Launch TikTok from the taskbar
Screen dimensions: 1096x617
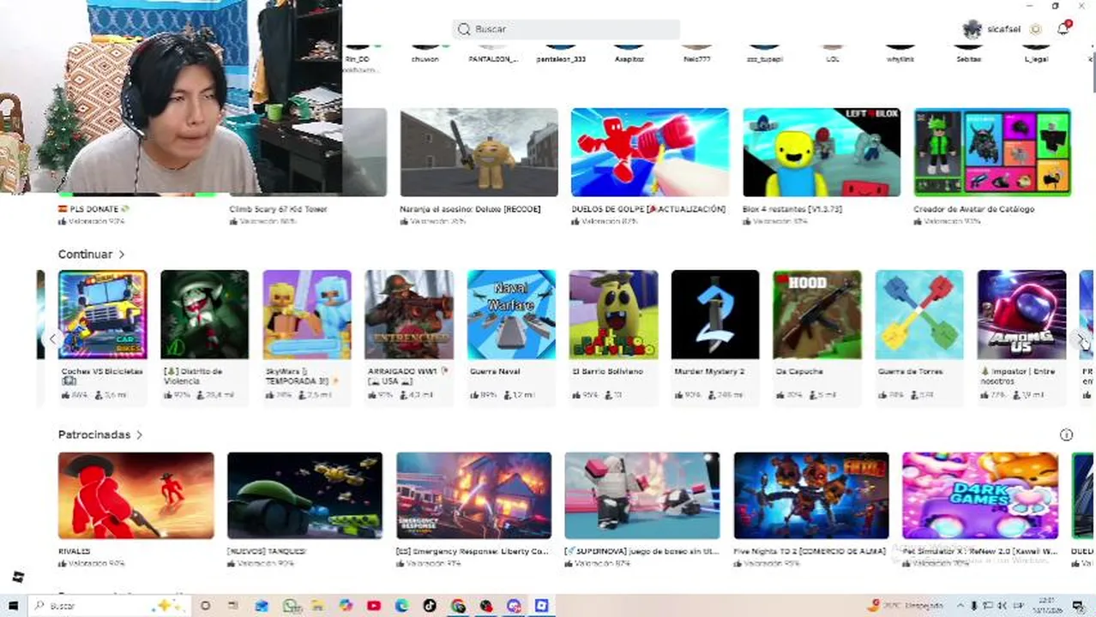(x=430, y=606)
